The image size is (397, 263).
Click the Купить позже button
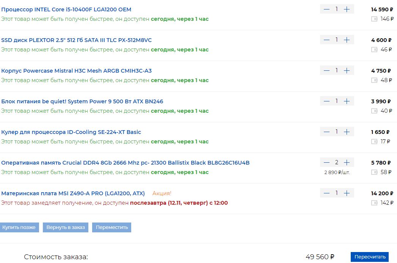click(19, 227)
